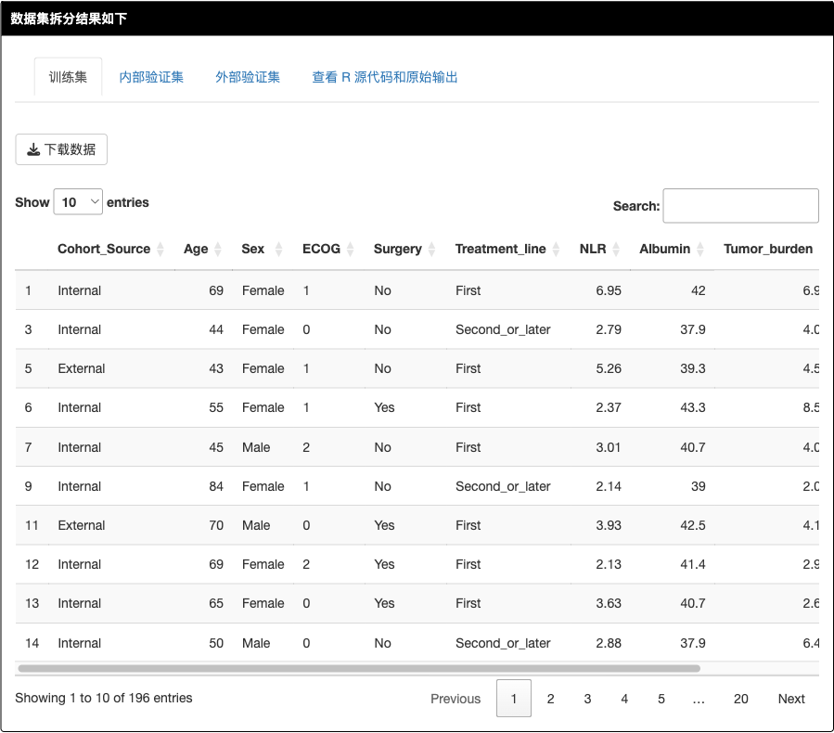Click 'Showing 1 to 10 of 196 entries' text
This screenshot has height=733, width=834.
click(x=104, y=698)
